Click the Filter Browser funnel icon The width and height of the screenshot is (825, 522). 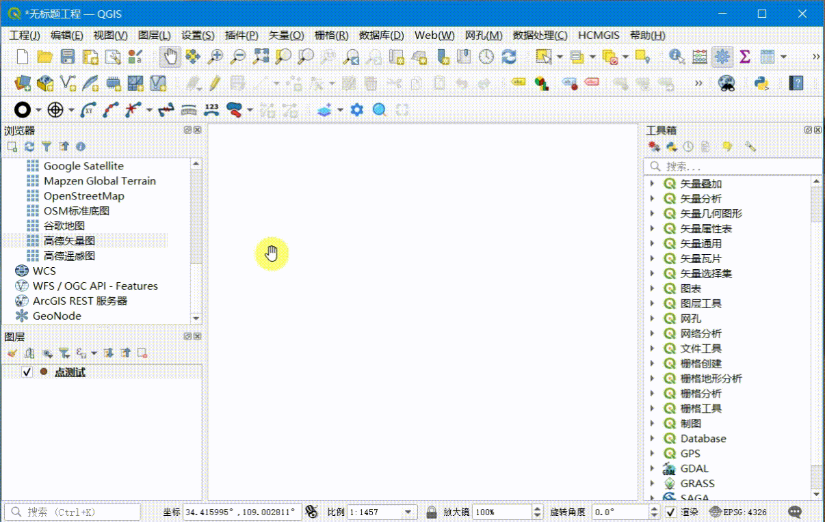click(47, 146)
